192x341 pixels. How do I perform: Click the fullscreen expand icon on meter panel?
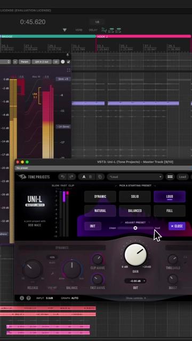coord(69,70)
